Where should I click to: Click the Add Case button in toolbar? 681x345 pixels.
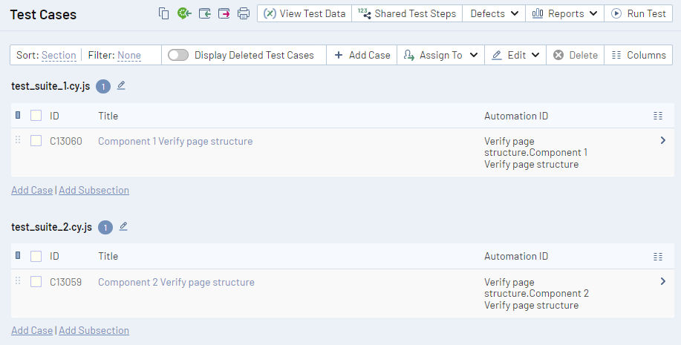(x=362, y=55)
